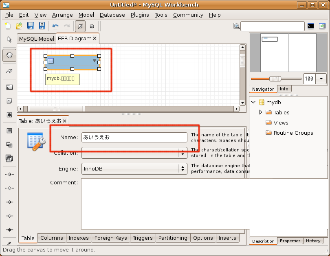The height and width of the screenshot is (256, 330).
Task: Select the pointer selection tool
Action: (x=9, y=39)
